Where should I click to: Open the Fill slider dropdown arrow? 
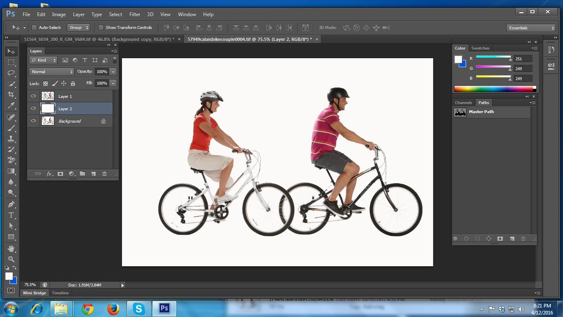point(113,83)
